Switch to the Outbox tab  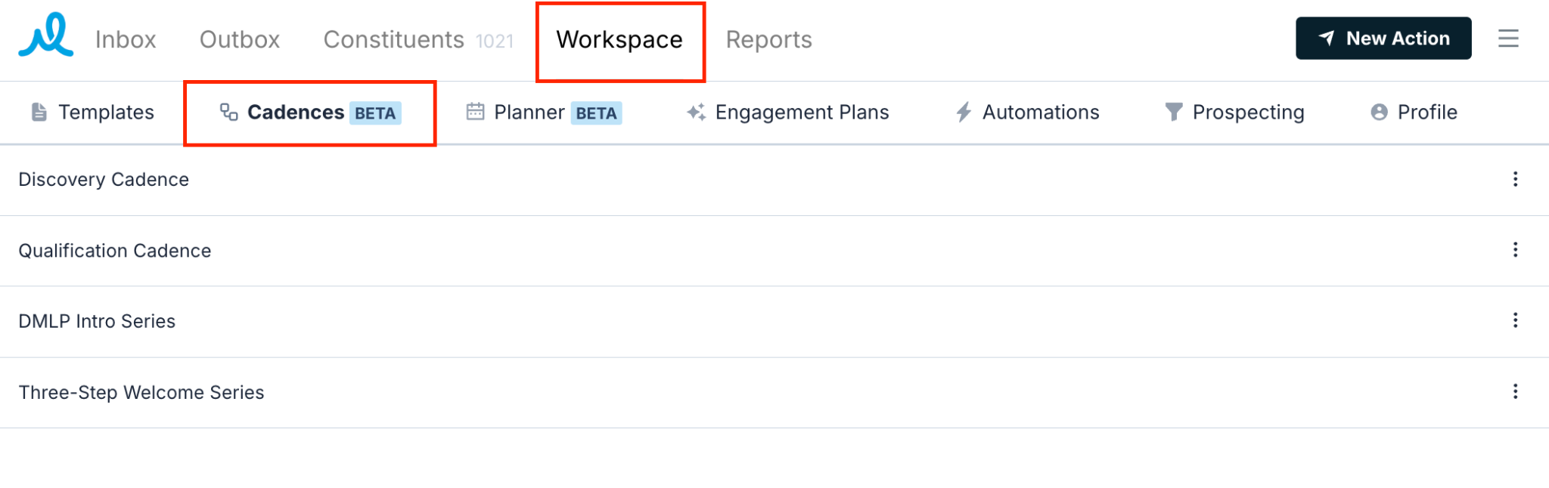point(240,39)
